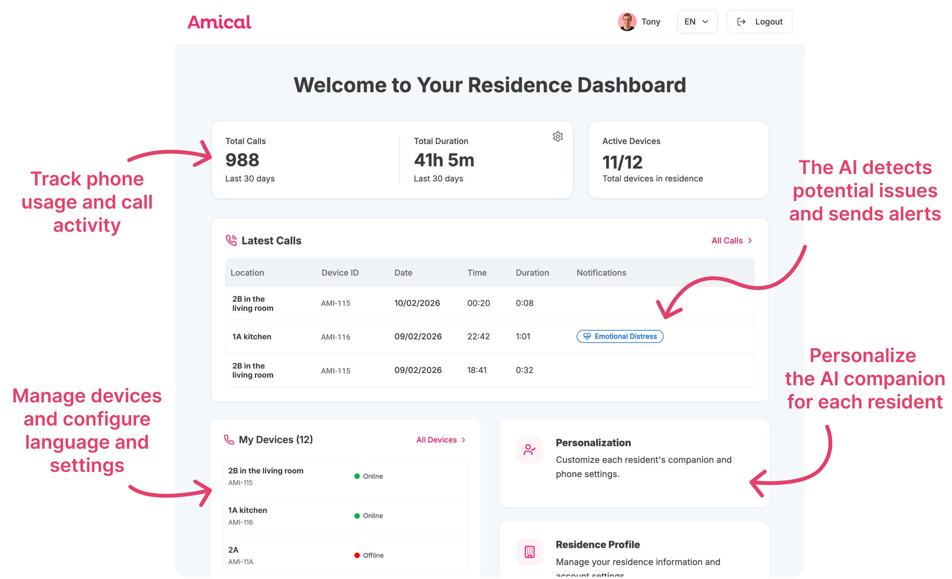Click the Residence Profile building icon

(529, 552)
